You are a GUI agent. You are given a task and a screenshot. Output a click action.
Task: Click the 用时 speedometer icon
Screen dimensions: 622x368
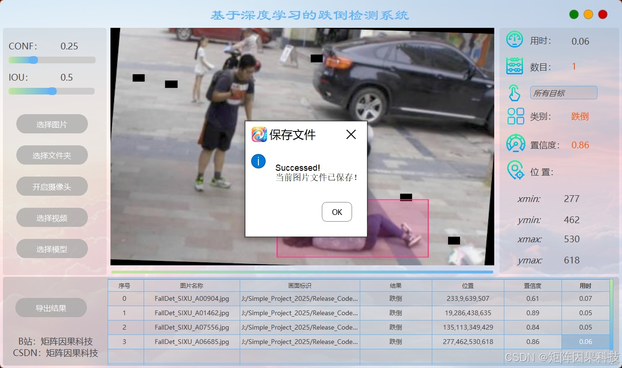515,39
